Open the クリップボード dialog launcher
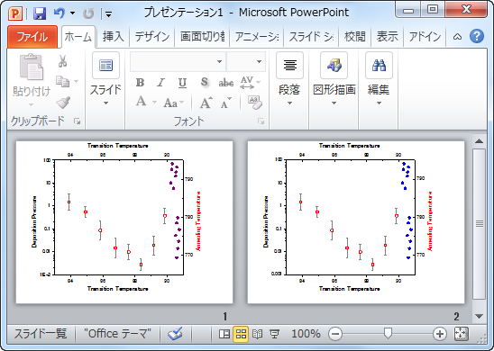494x351 pixels. 77,121
